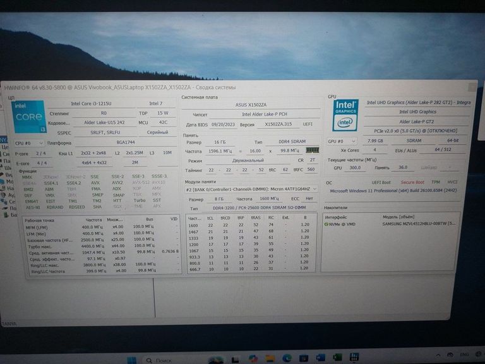Click the BIOS version X1502ZA.315 field
This screenshot has width=485, height=364.
tap(278, 124)
